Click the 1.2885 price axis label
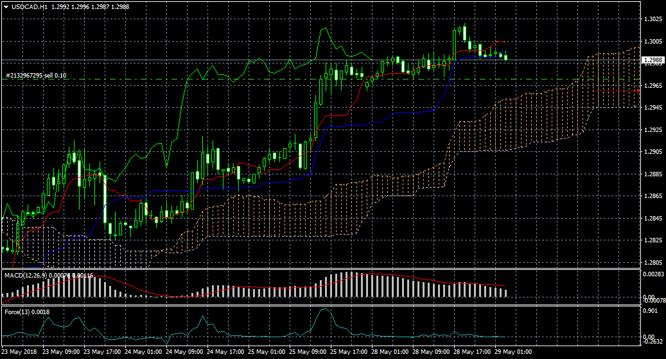This screenshot has height=359, width=666. click(x=653, y=174)
